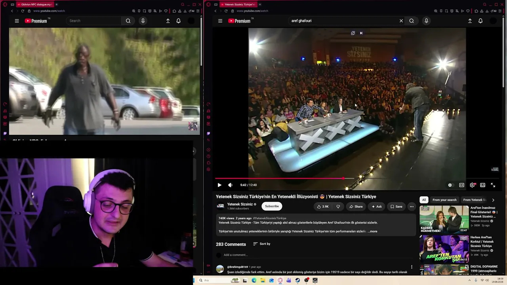Open options for ibrahimgull8169's comment

pos(412,267)
